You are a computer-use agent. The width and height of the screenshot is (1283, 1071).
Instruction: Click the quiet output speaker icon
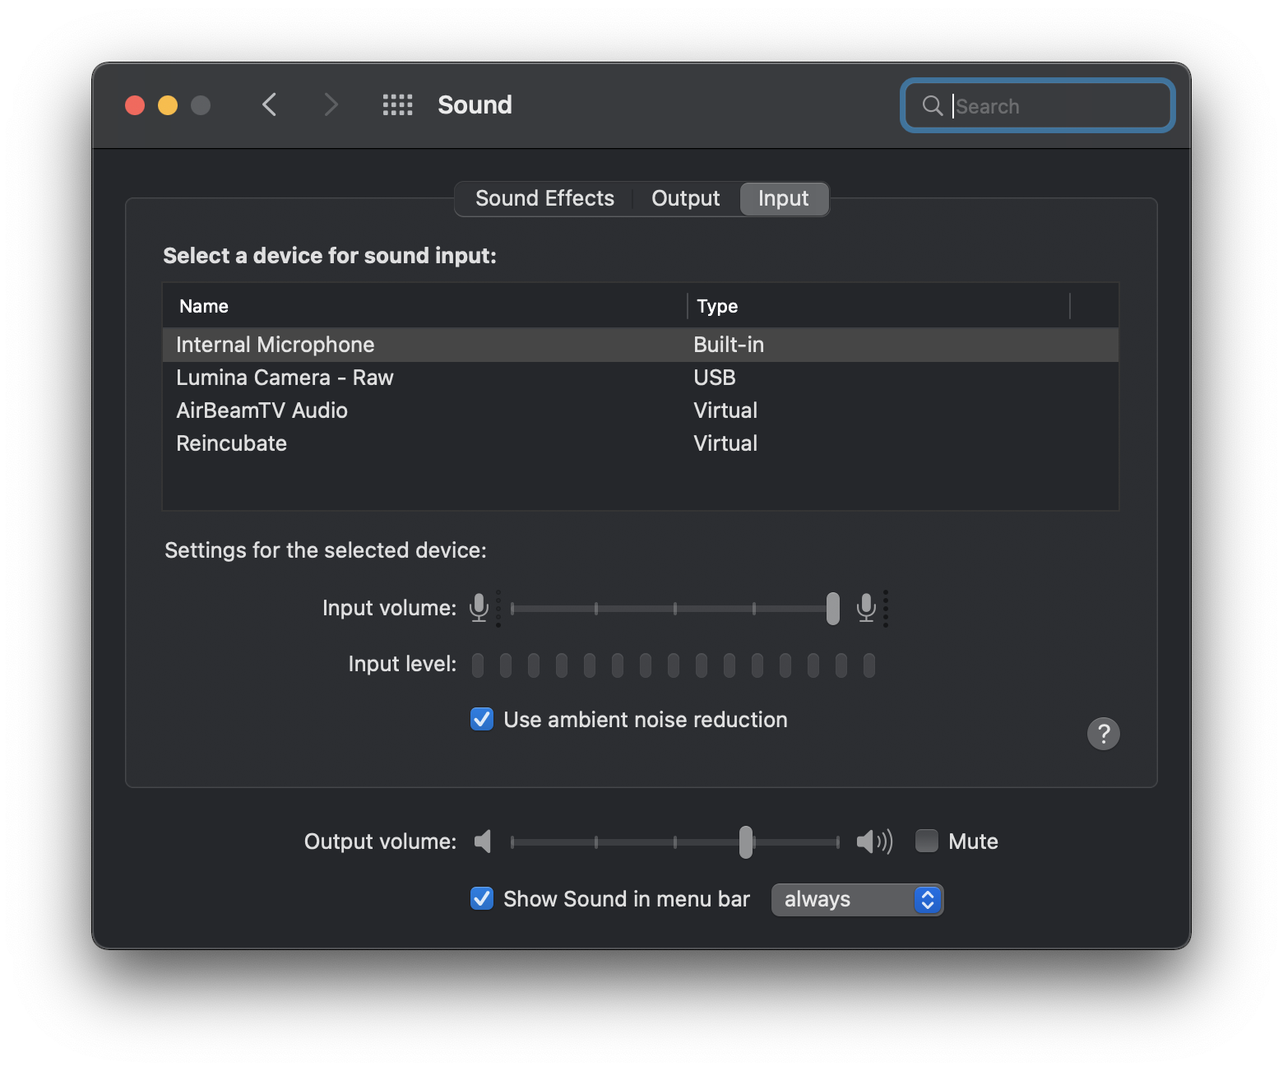pyautogui.click(x=483, y=841)
